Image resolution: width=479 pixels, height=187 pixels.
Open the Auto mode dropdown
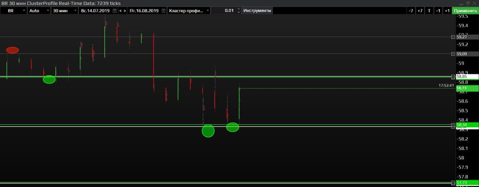(39, 10)
